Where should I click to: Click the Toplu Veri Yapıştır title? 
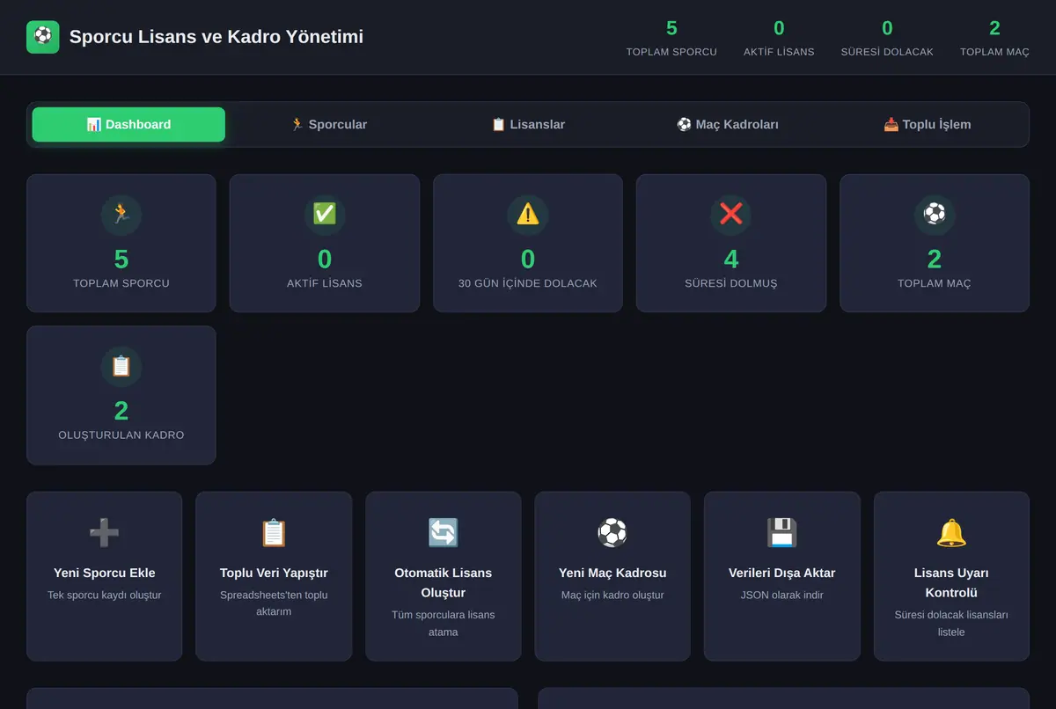click(274, 573)
